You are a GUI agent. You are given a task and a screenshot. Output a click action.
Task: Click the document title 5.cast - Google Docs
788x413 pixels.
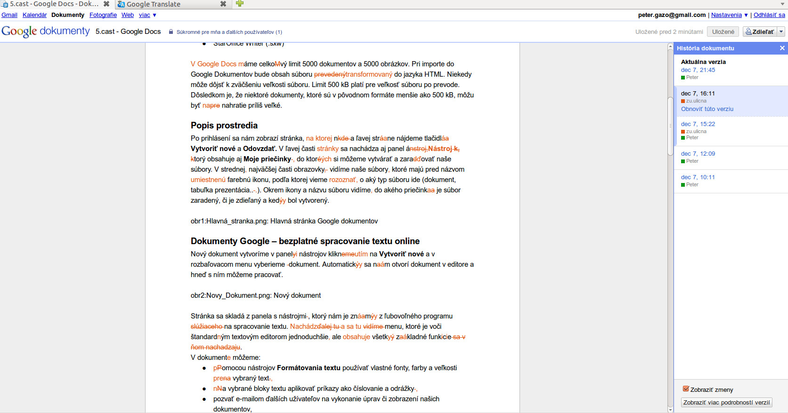coord(128,32)
